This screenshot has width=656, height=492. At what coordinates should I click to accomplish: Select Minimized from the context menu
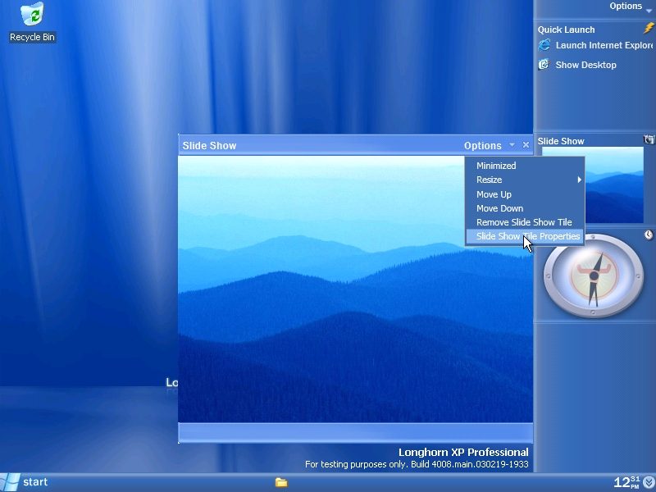pos(496,166)
